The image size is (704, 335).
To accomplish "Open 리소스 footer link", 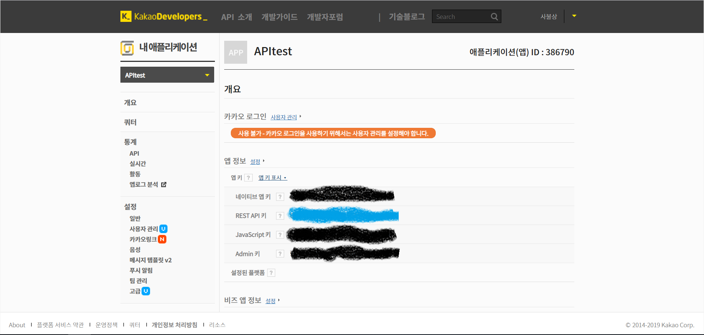I will (x=217, y=325).
